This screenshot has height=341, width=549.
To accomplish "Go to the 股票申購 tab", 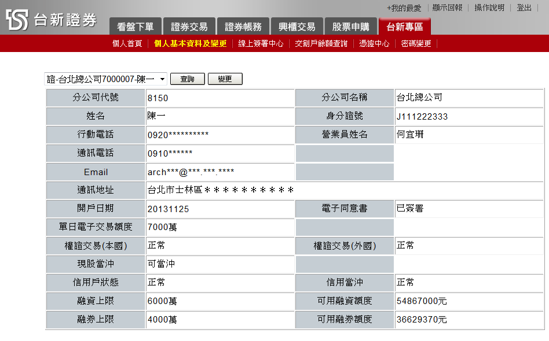I will pyautogui.click(x=350, y=27).
